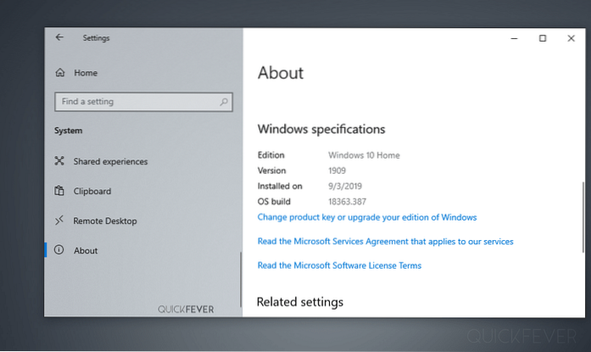Click the 'Windows 10 Home' edition text
This screenshot has width=591, height=352.
pos(364,155)
